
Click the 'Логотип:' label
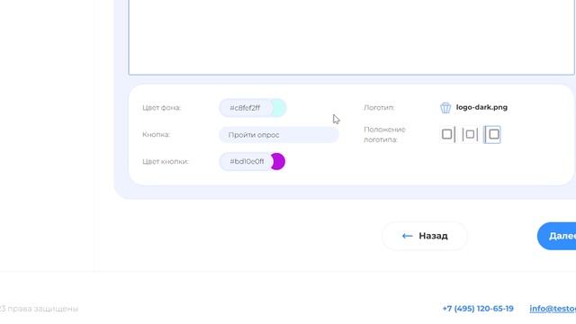click(379, 108)
